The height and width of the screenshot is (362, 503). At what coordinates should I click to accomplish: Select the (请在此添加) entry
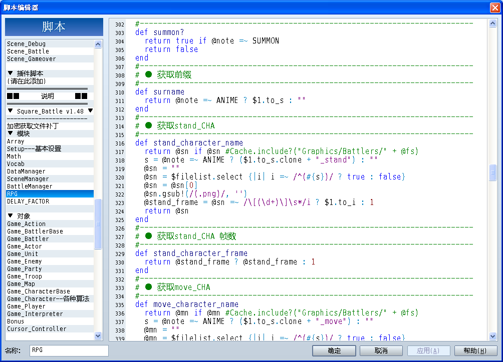click(50, 81)
